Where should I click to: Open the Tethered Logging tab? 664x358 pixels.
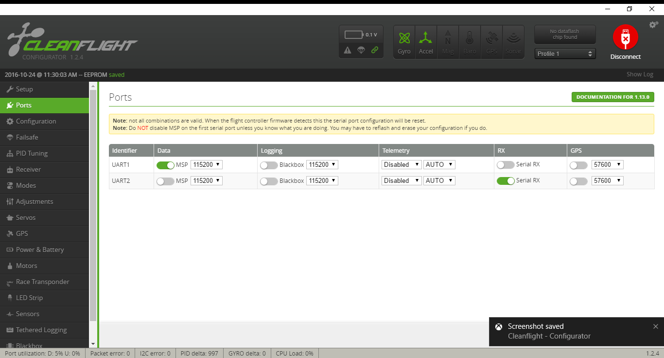tap(45, 330)
